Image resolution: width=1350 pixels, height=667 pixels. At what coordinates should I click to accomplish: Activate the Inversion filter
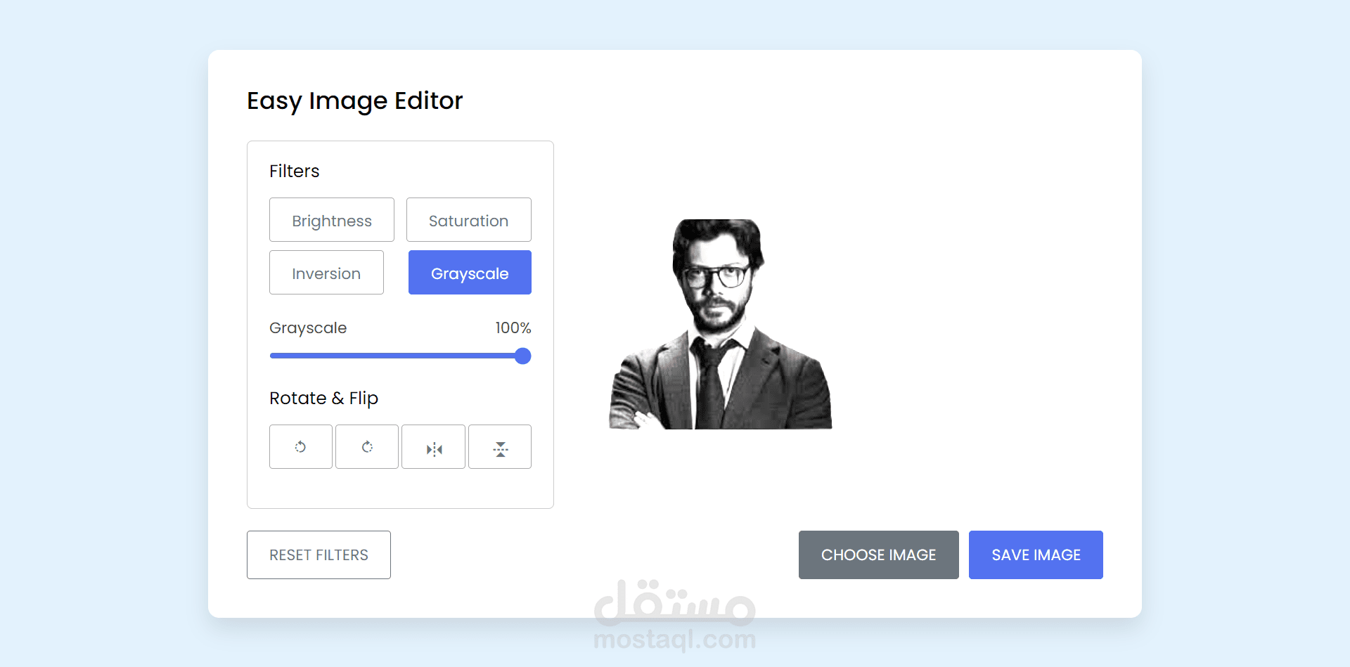pos(326,273)
